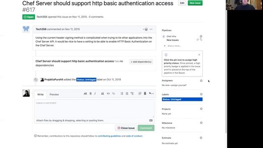Click the New Issues pipeline label
The image size is (263, 148).
coord(173,40)
